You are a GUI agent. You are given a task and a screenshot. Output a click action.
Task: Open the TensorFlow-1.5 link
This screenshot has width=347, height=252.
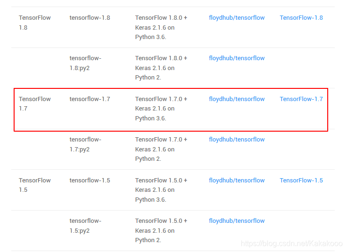(x=301, y=181)
